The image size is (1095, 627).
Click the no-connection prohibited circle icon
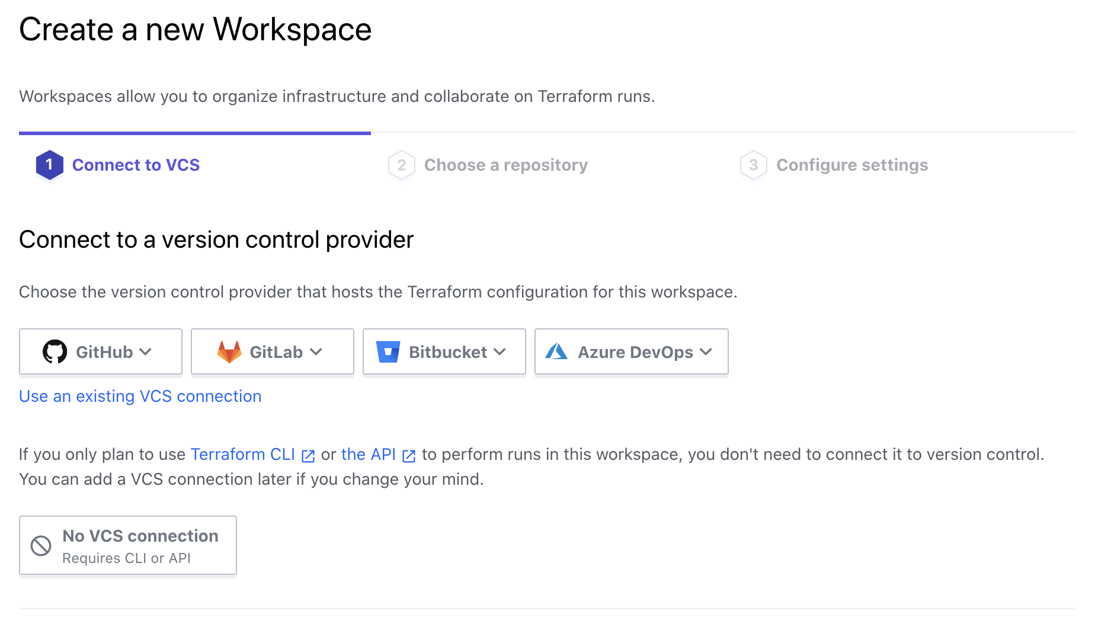pyautogui.click(x=41, y=545)
